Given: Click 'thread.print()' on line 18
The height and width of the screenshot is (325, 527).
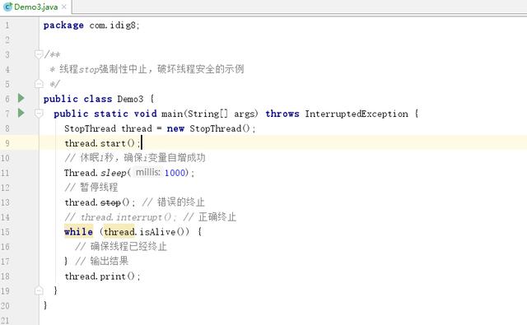Looking at the screenshot, I should 100,276.
